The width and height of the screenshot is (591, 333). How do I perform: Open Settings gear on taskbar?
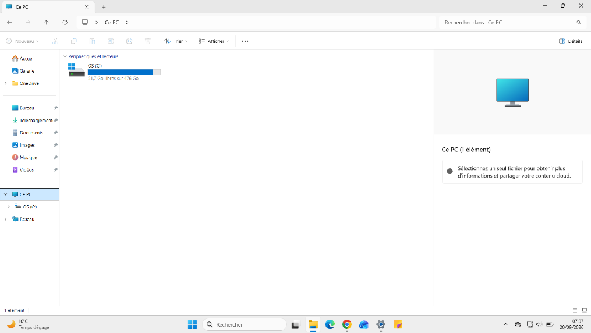pyautogui.click(x=381, y=324)
